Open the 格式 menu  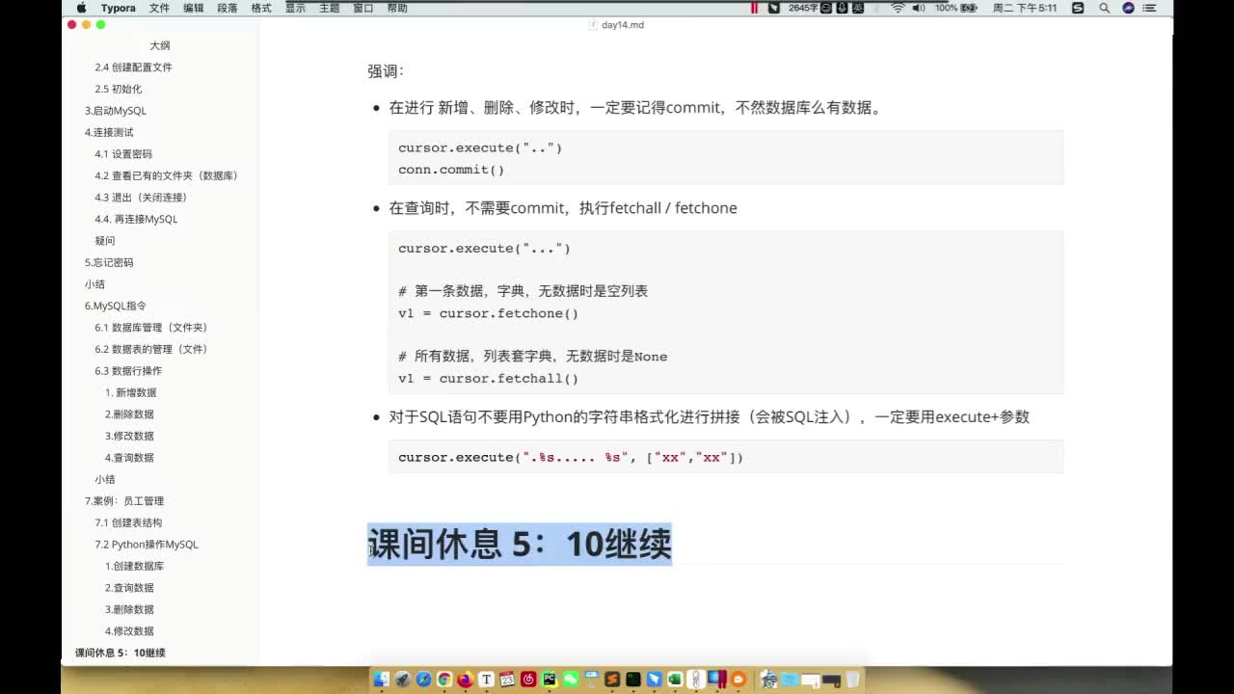coord(261,8)
